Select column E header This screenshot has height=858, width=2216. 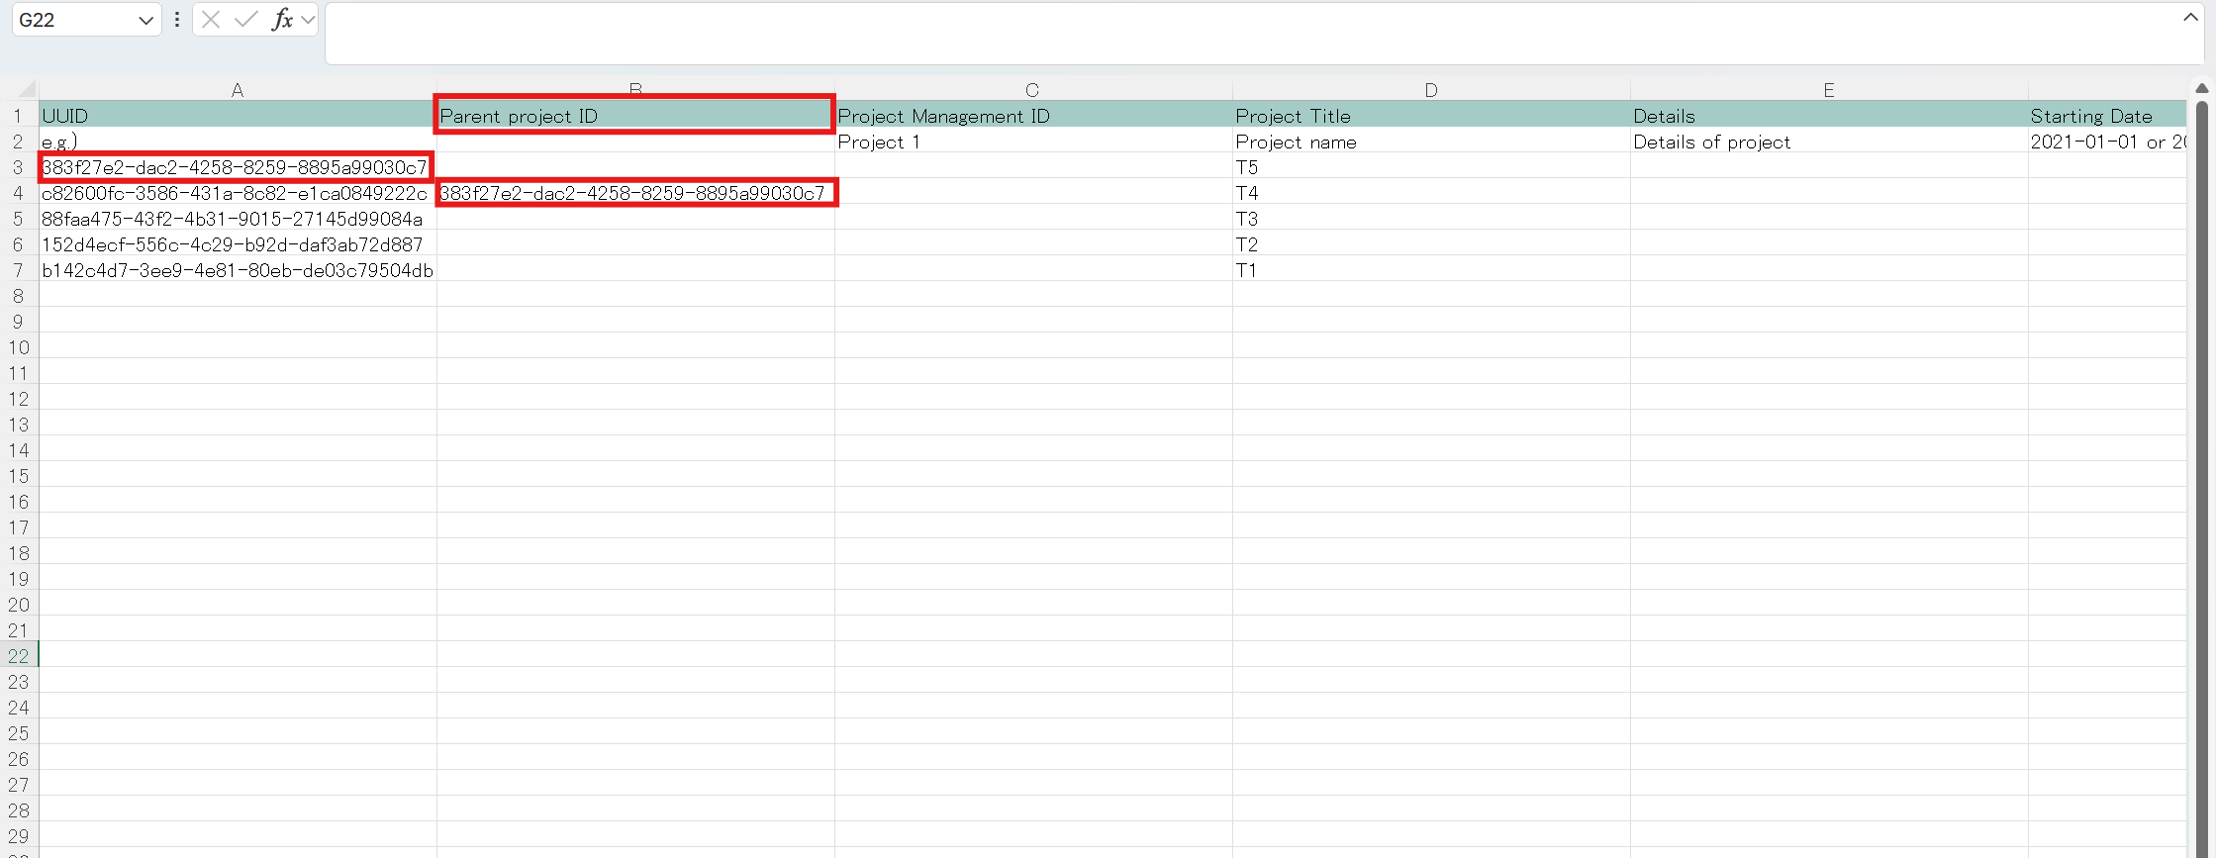(1828, 90)
